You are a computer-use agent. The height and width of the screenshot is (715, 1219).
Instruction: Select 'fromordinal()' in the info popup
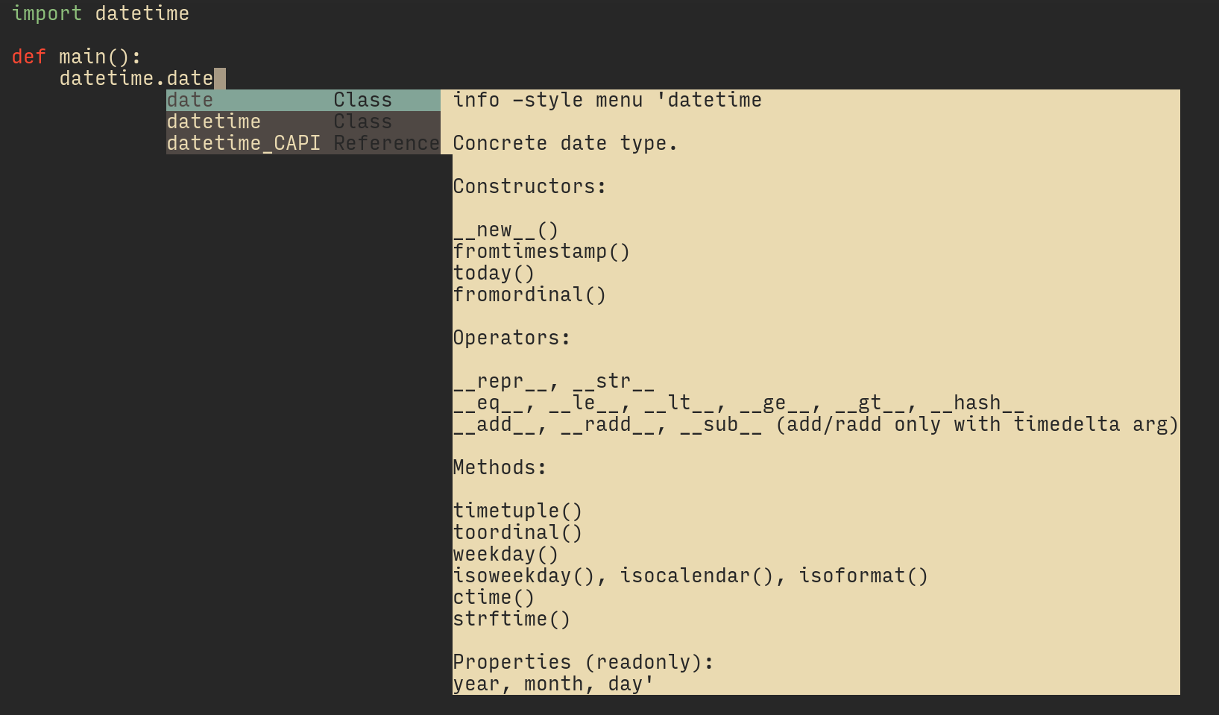(529, 294)
